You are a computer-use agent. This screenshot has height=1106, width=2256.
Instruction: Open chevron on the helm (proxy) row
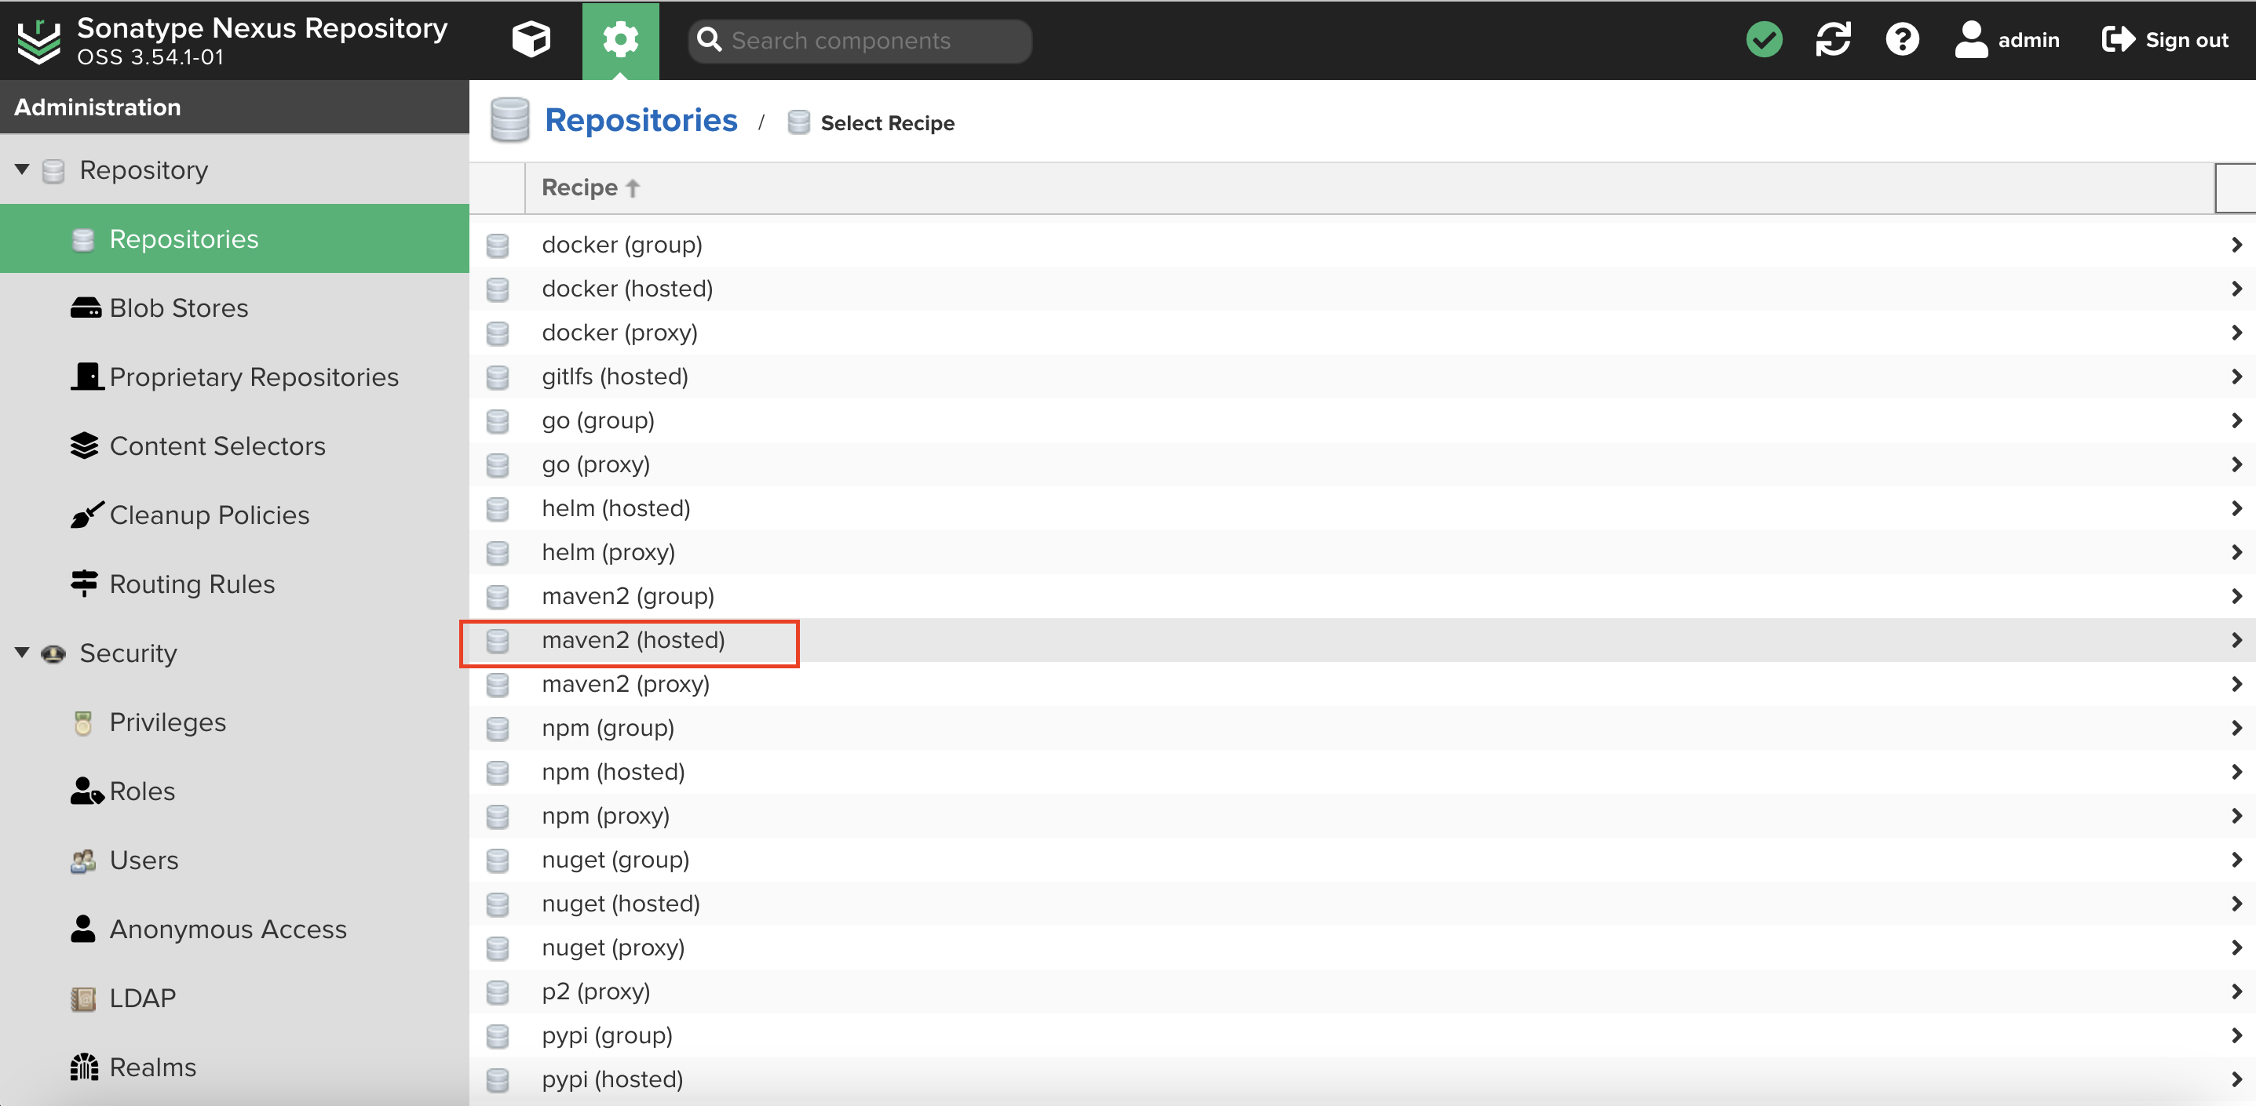tap(2236, 552)
